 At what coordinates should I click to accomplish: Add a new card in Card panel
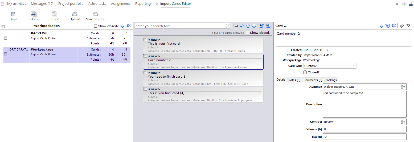pos(382,26)
